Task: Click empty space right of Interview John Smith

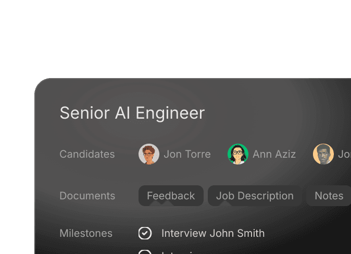Action: coord(308,233)
